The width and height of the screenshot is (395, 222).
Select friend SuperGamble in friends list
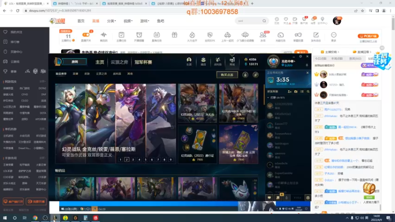[288, 175]
